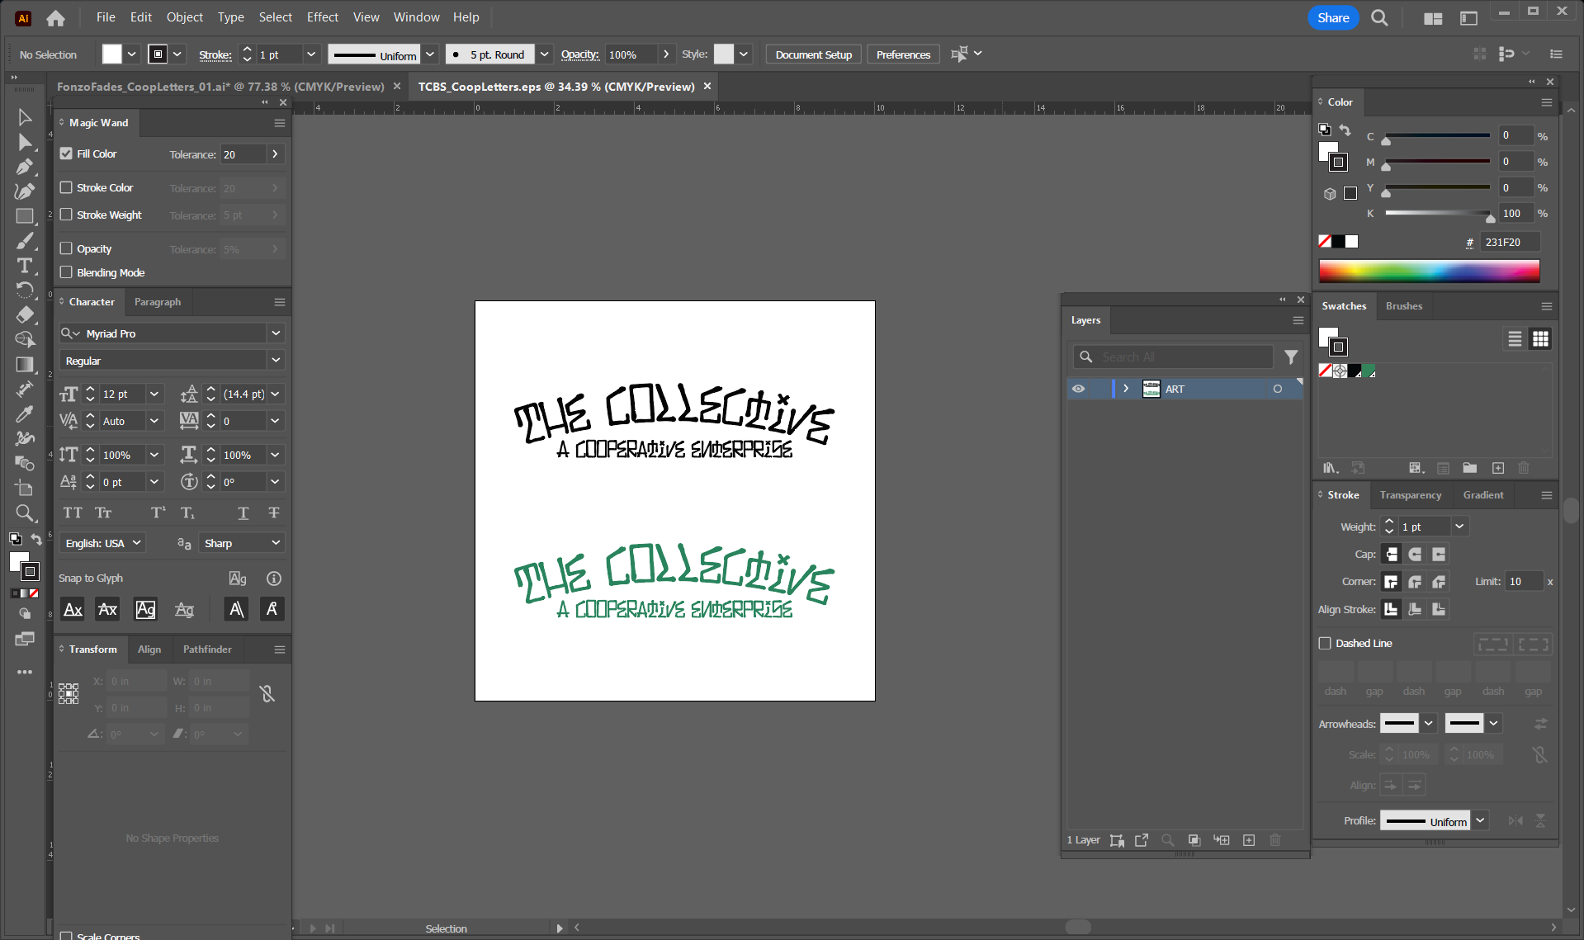Click hex color value field 231F20
Image resolution: width=1584 pixels, height=940 pixels.
1510,243
